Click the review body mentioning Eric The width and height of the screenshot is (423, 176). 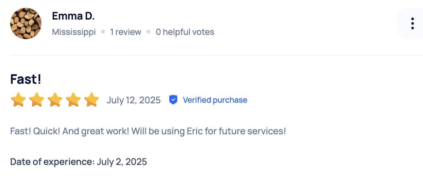click(x=148, y=131)
